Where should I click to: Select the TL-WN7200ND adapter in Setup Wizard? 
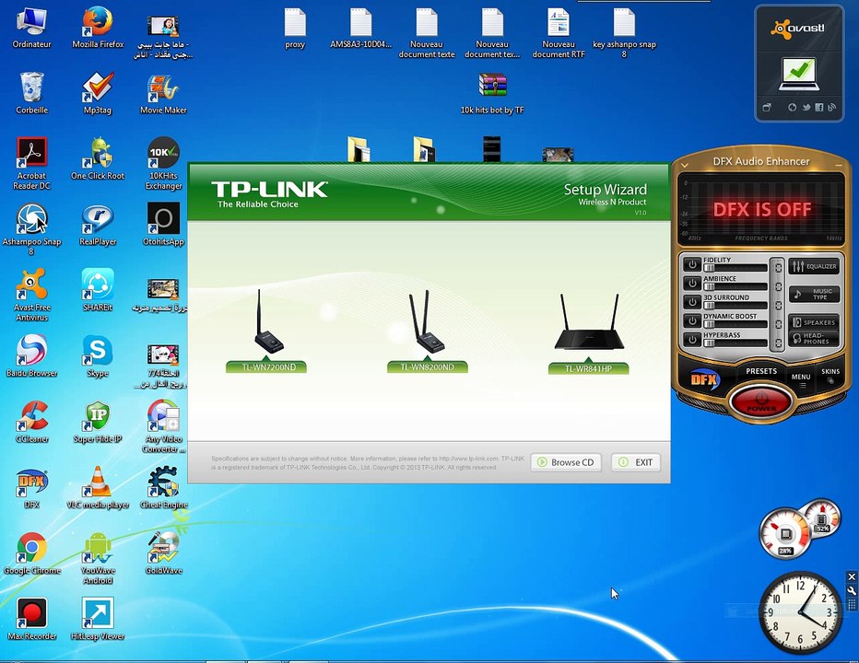(266, 331)
